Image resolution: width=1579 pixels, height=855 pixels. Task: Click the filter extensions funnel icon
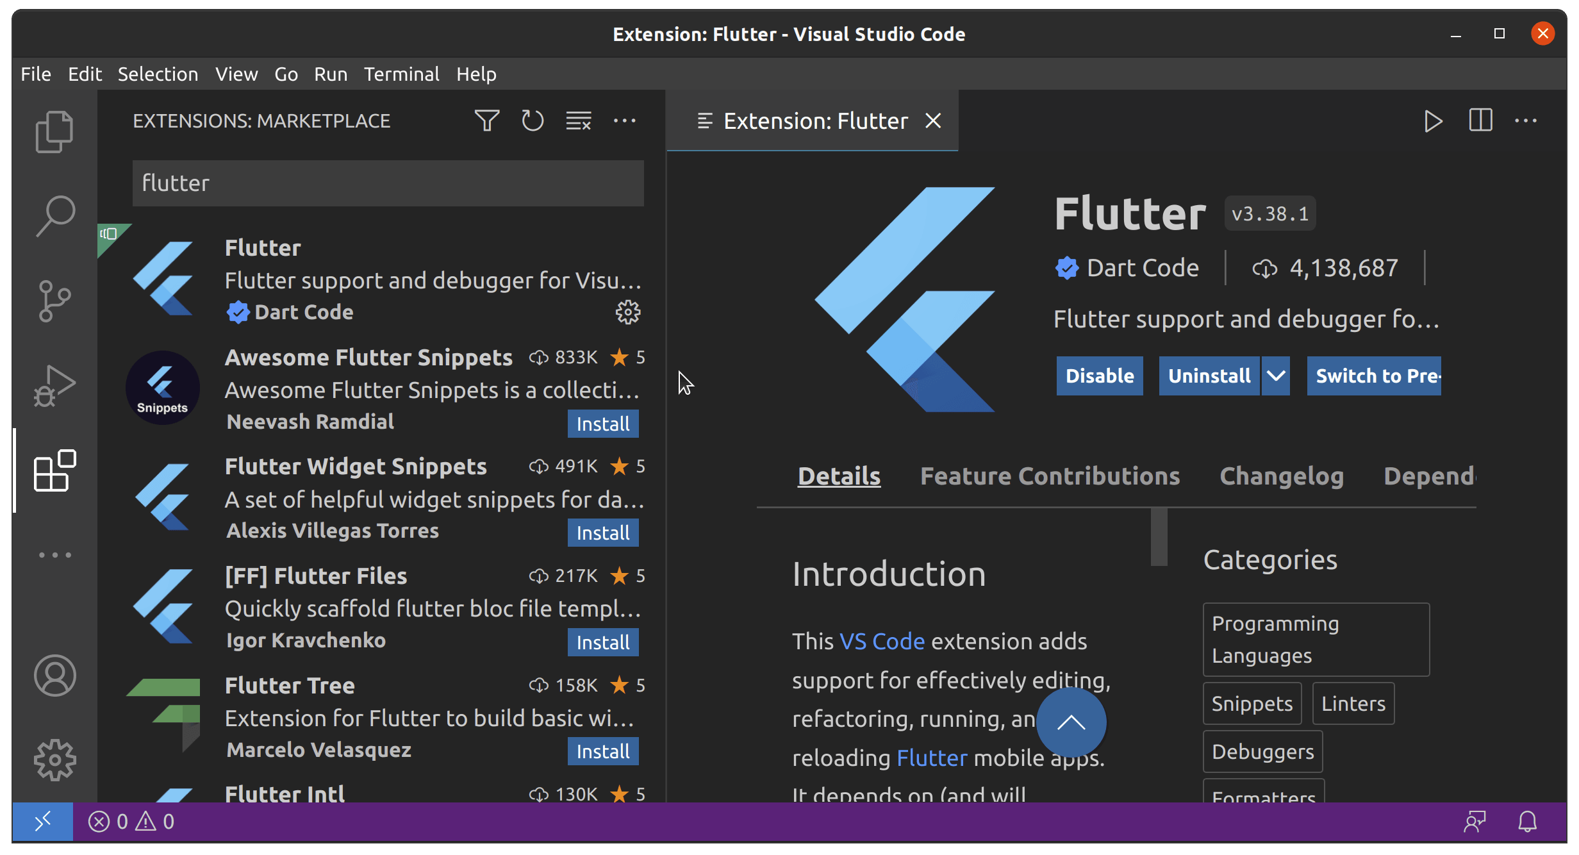point(486,120)
